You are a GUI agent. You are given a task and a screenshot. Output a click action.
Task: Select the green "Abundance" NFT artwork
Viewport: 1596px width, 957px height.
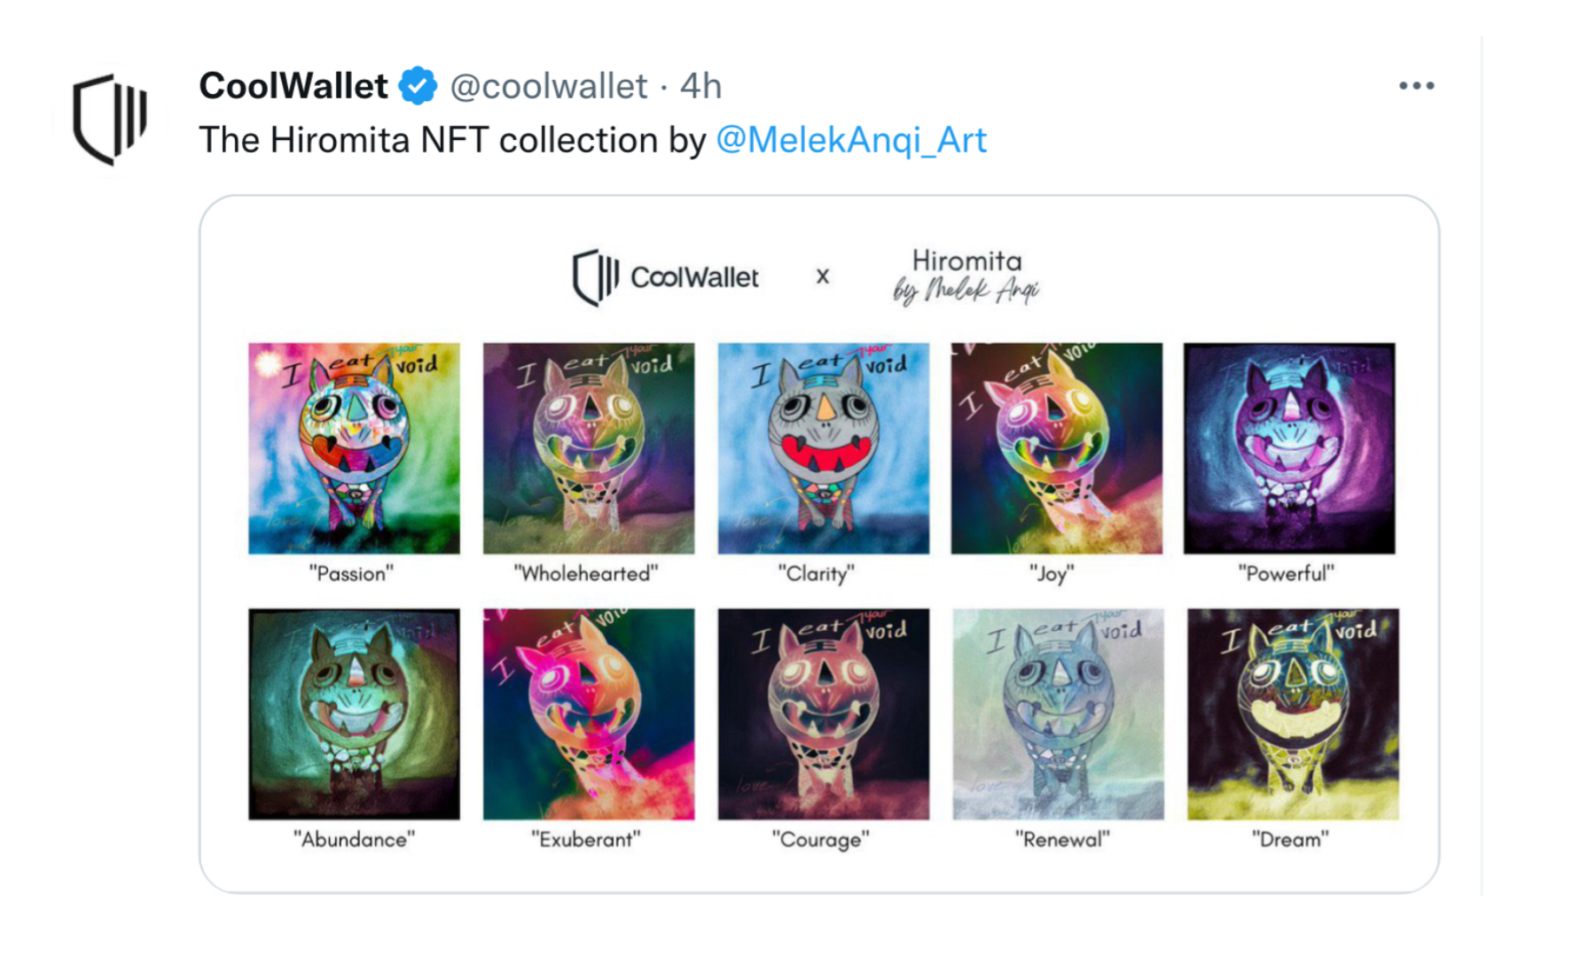pyautogui.click(x=354, y=714)
